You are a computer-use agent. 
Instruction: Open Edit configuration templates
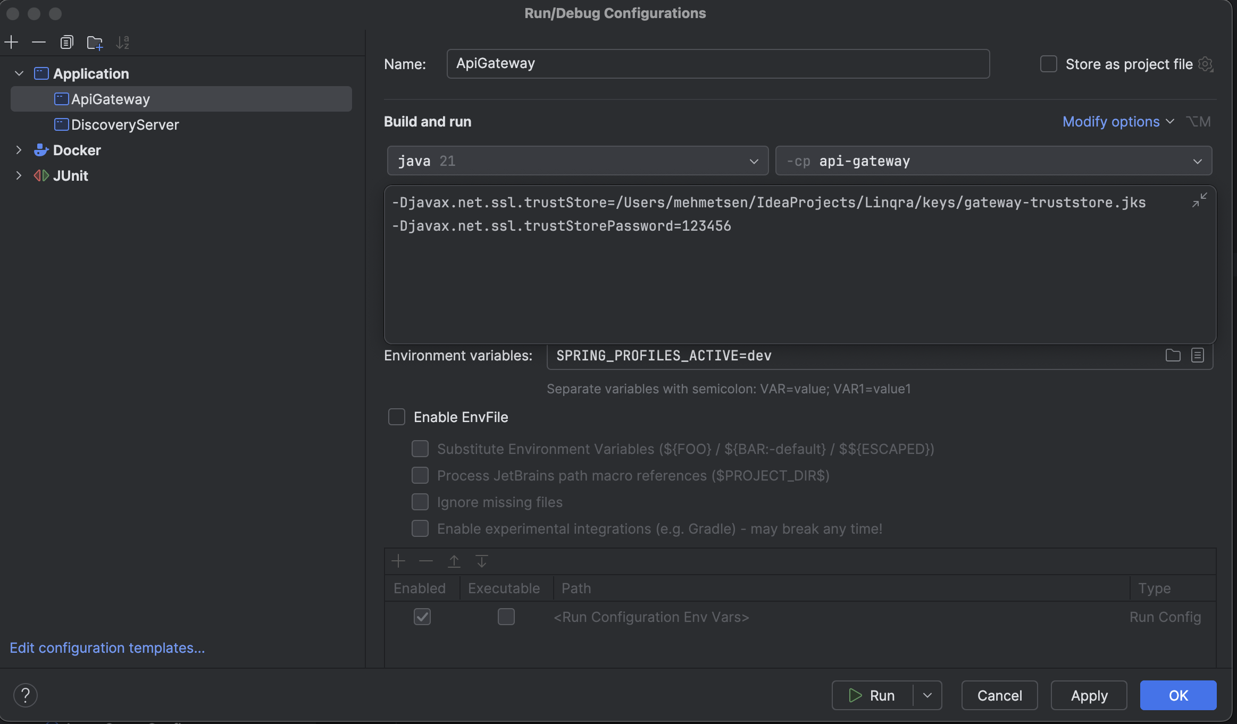[x=106, y=647]
